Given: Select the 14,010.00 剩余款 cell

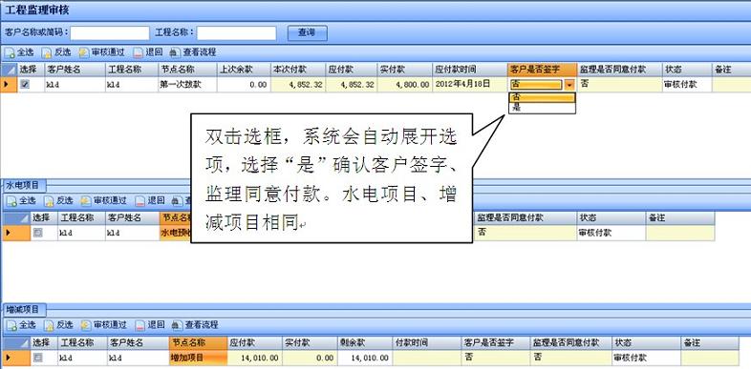Looking at the screenshot, I should point(365,358).
